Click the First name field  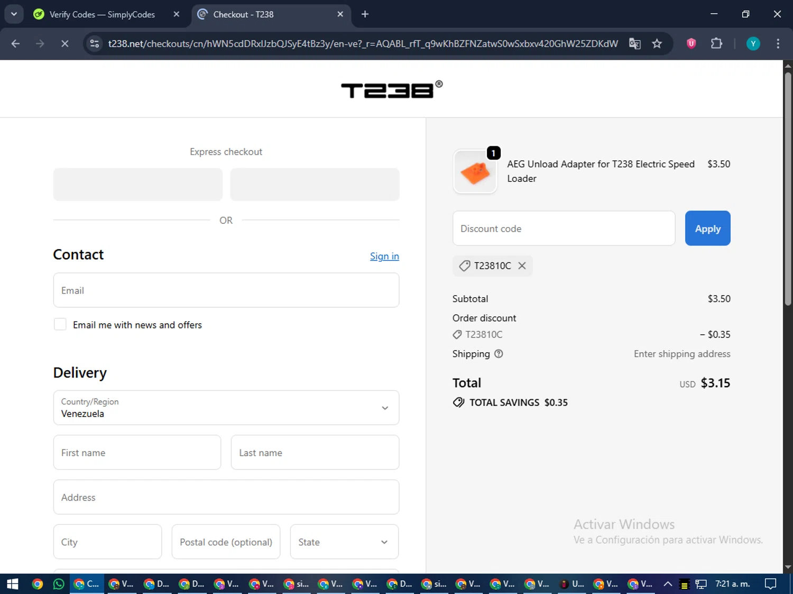coord(137,452)
